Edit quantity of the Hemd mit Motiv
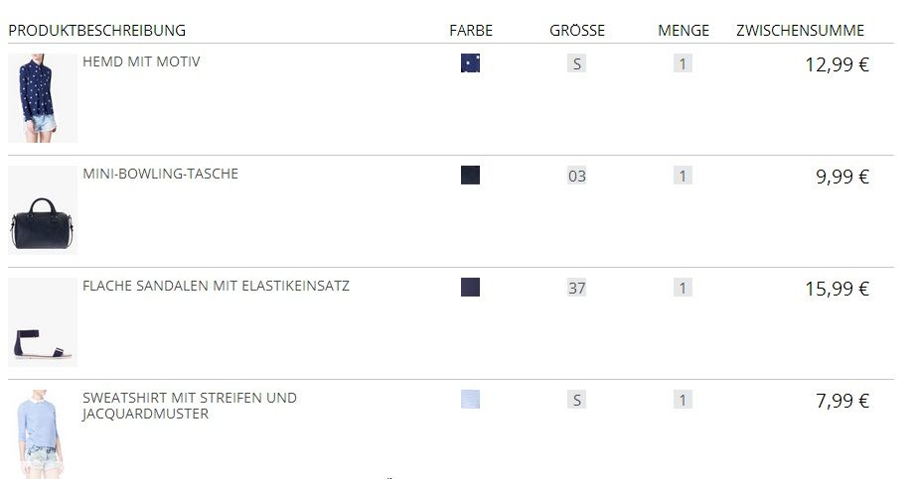The image size is (918, 479). coord(683,64)
